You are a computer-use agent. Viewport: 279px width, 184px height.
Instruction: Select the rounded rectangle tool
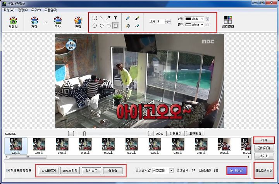click(x=108, y=26)
